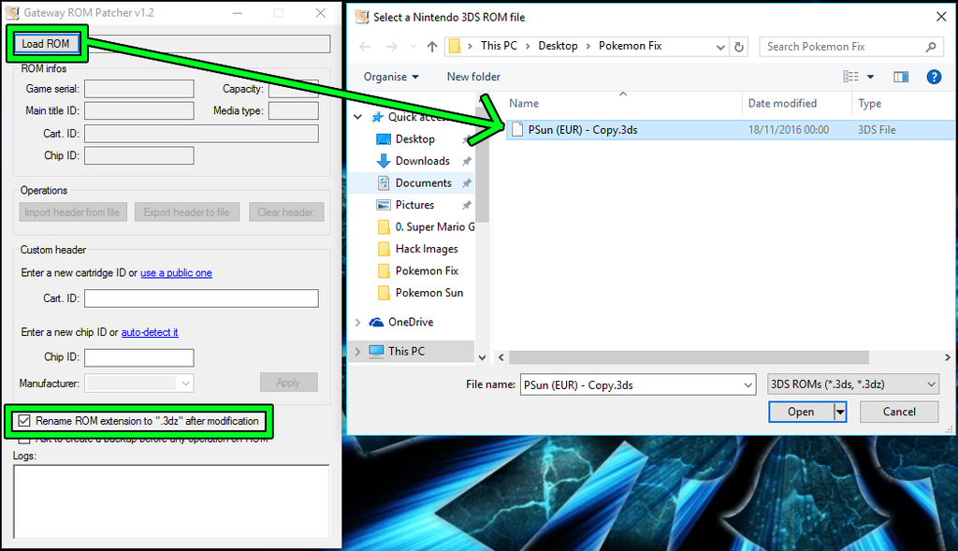This screenshot has height=551, width=958.
Task: Click the Export header to file button
Action: (187, 212)
